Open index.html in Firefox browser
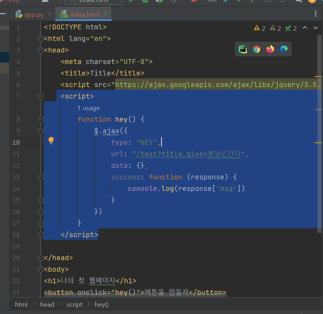 click(x=270, y=49)
